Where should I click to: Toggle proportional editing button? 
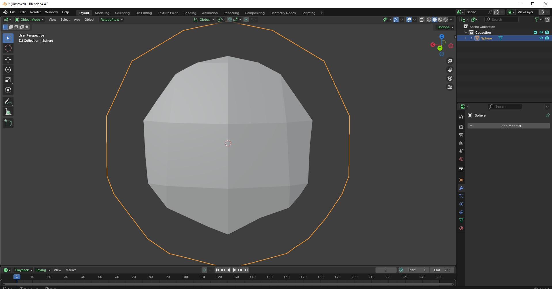(x=246, y=20)
